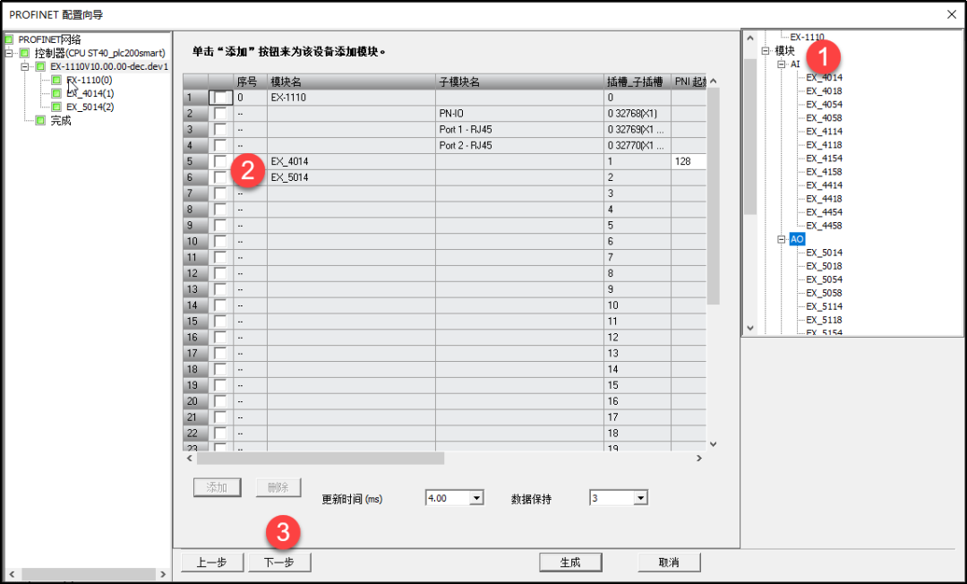Click the disabled 添加 button
The width and height of the screenshot is (967, 584).
[x=217, y=487]
